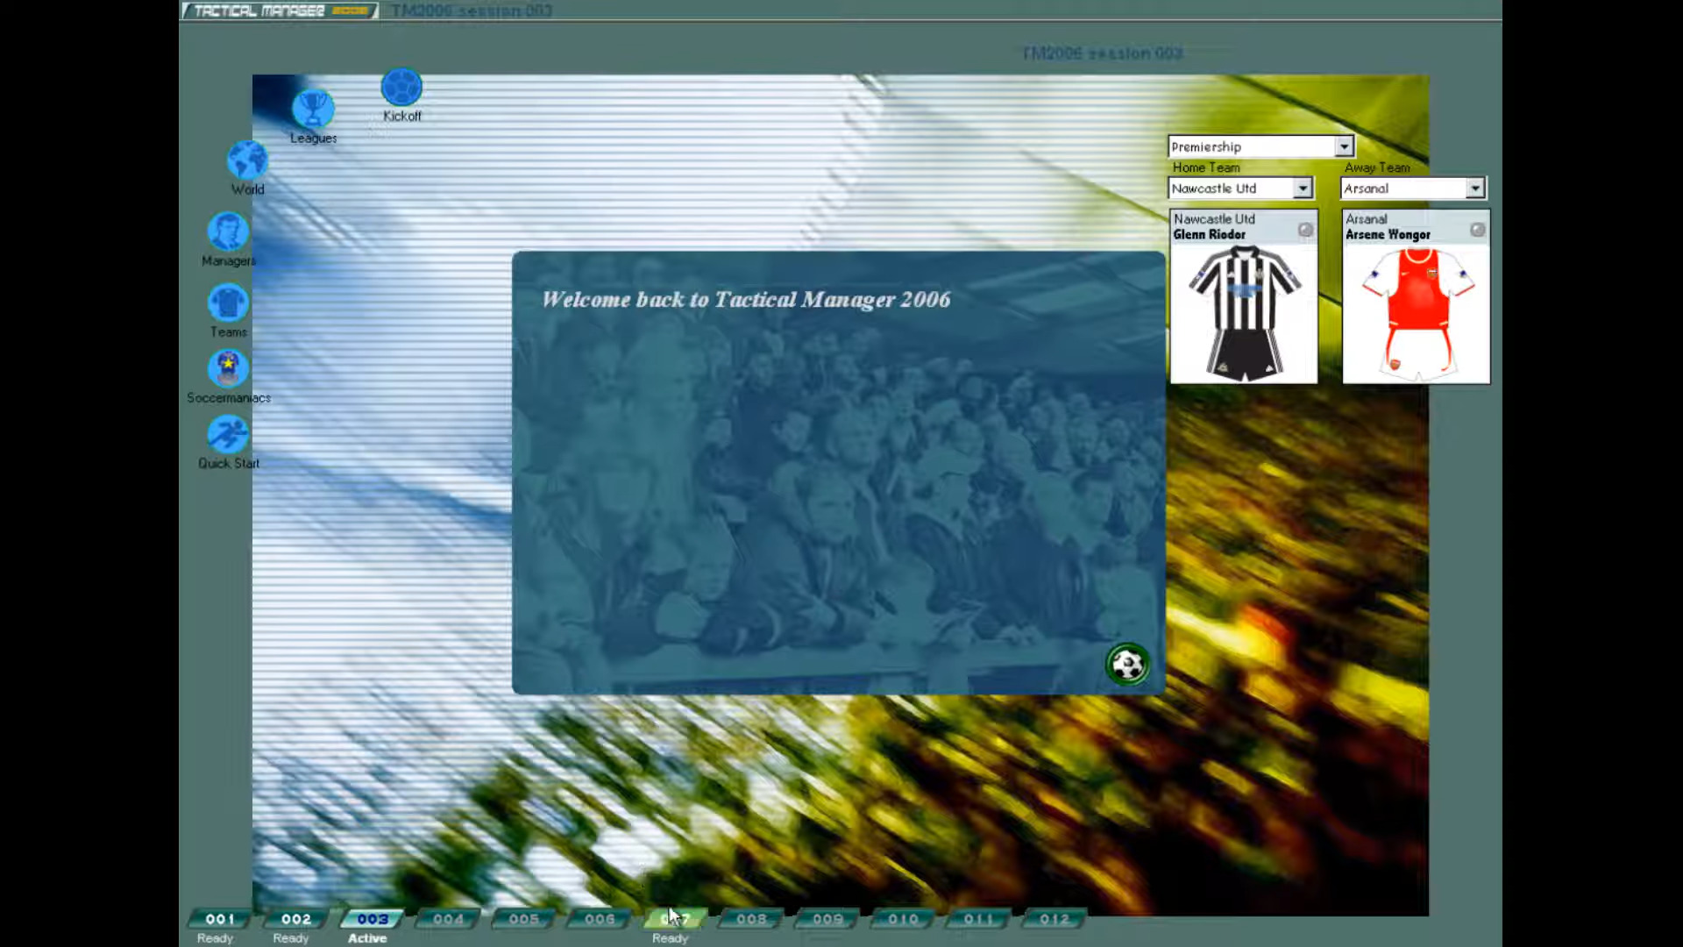Toggle the round button on Newcastle Utd card
Viewport: 1683px width, 947px height.
point(1305,230)
